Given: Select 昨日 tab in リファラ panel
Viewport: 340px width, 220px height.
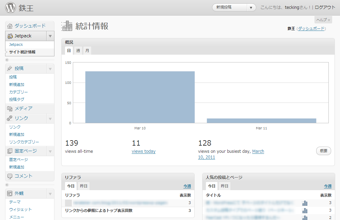Looking at the screenshot, I should click(x=84, y=186).
